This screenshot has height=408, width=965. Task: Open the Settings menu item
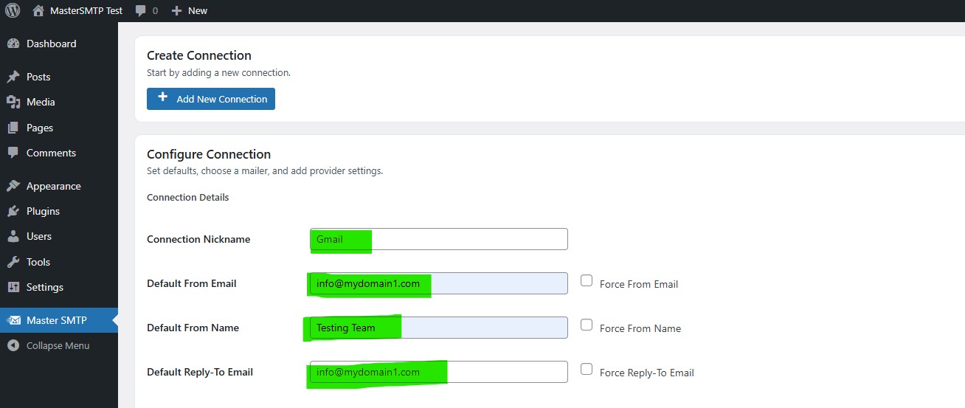point(45,287)
